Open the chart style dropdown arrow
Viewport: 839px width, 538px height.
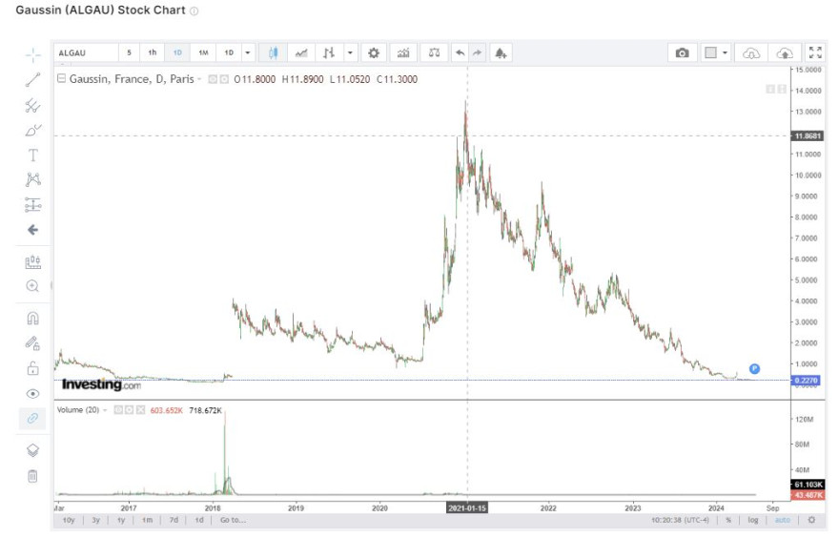(x=350, y=53)
